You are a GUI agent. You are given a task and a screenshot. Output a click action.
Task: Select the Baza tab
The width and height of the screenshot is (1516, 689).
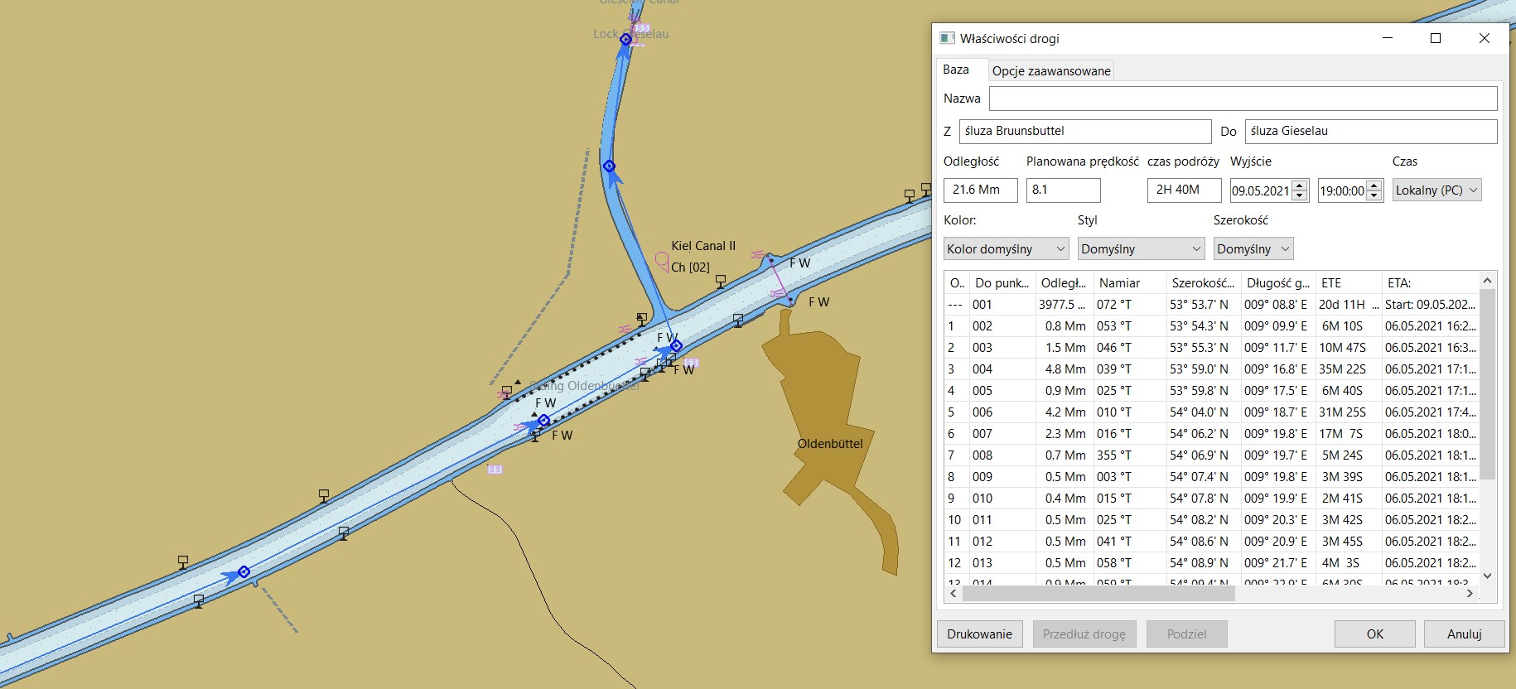tap(956, 70)
